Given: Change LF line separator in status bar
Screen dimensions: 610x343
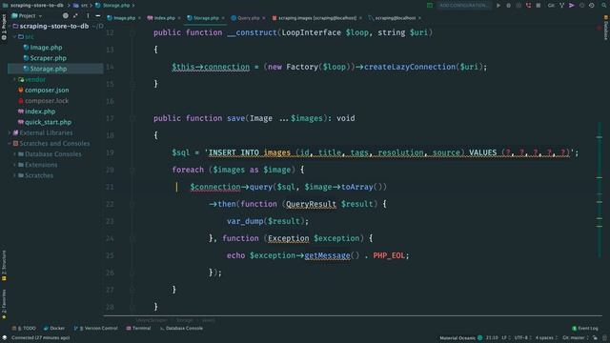Looking at the screenshot, I should click(505, 337).
